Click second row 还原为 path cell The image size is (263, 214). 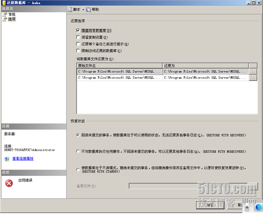click(205, 78)
